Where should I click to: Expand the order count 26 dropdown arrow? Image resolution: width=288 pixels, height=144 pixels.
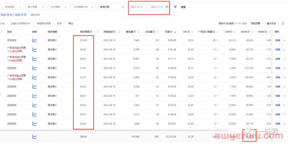pos(217,40)
